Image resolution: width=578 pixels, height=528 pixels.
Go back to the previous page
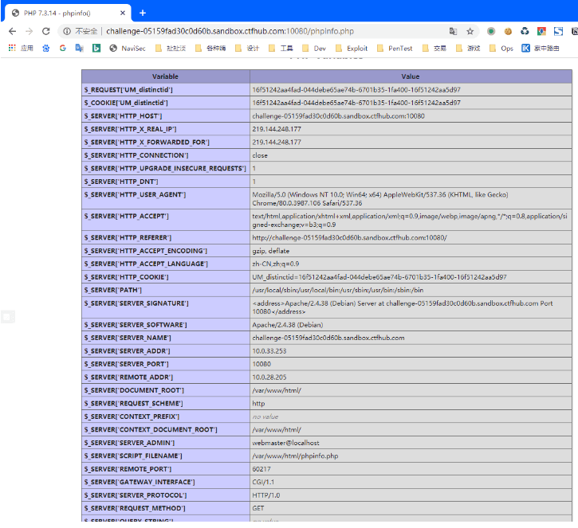point(12,31)
